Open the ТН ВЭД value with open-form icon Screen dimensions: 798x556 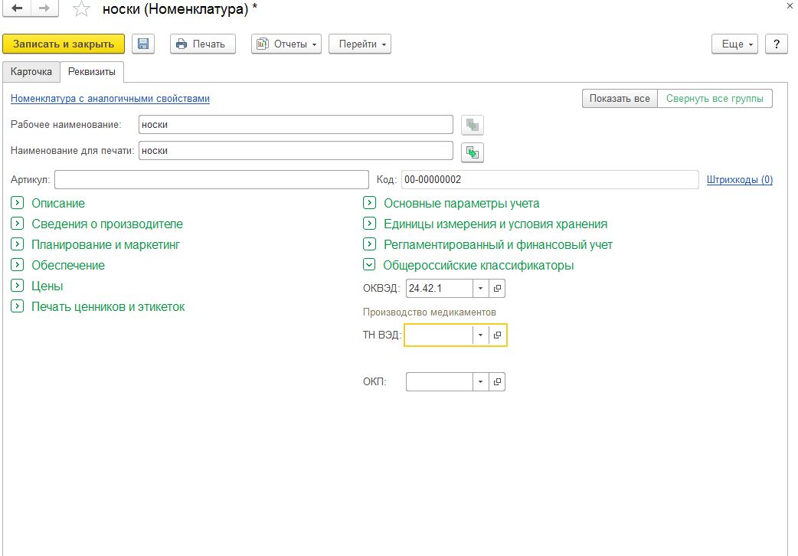click(x=497, y=335)
